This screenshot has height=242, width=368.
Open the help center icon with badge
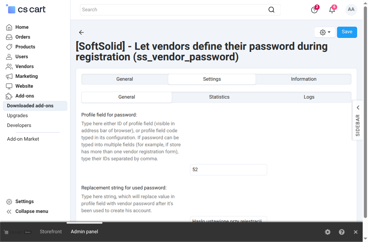click(314, 9)
